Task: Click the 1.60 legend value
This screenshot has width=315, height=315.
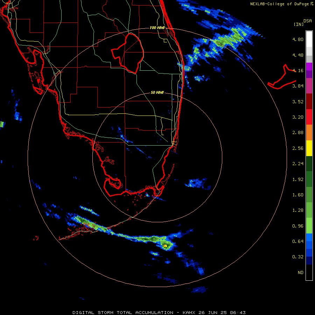Action: click(298, 195)
